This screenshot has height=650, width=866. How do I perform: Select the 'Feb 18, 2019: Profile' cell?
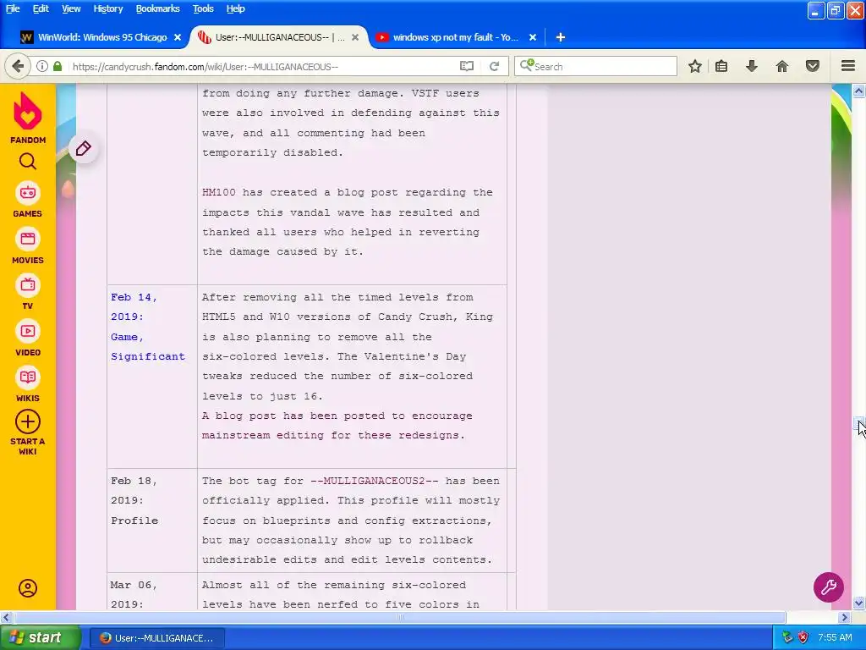click(x=152, y=521)
